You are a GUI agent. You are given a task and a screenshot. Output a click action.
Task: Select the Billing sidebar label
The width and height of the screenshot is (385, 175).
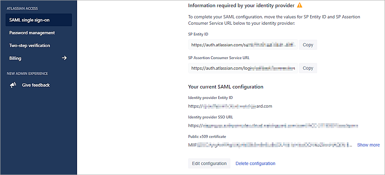pyautogui.click(x=15, y=58)
